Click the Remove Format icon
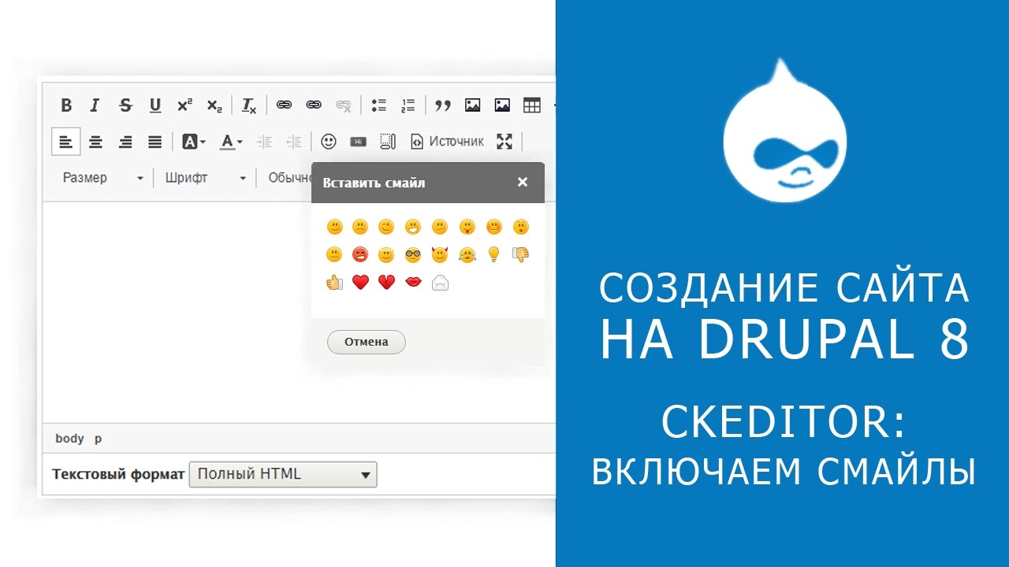 point(248,106)
